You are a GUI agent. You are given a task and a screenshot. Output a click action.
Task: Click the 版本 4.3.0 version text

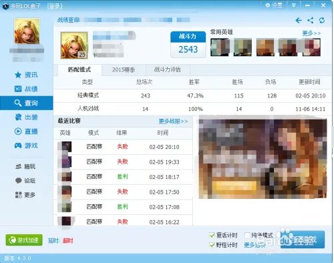17,258
